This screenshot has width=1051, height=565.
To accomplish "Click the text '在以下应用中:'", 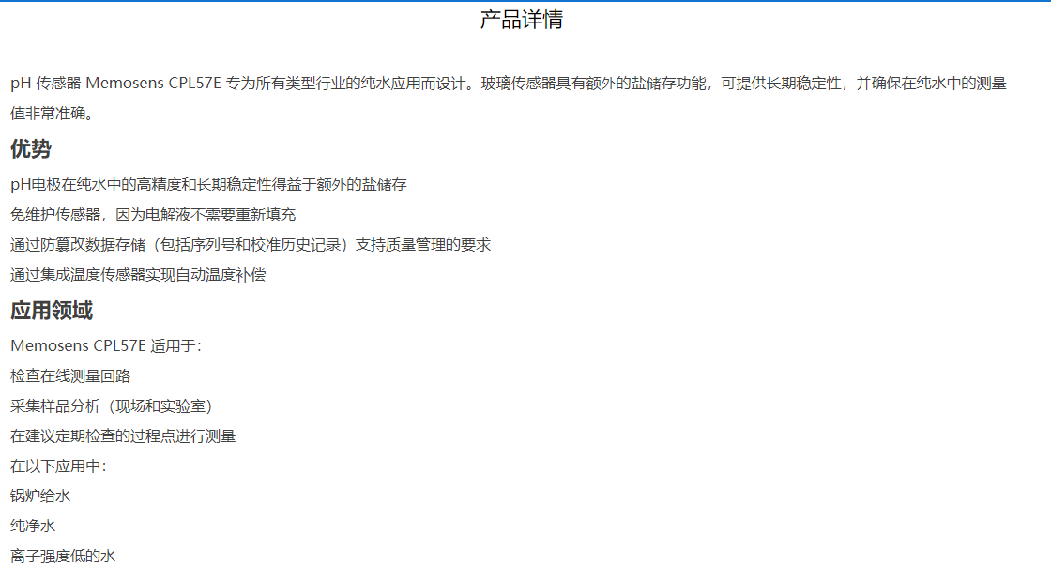I will click(x=58, y=466).
